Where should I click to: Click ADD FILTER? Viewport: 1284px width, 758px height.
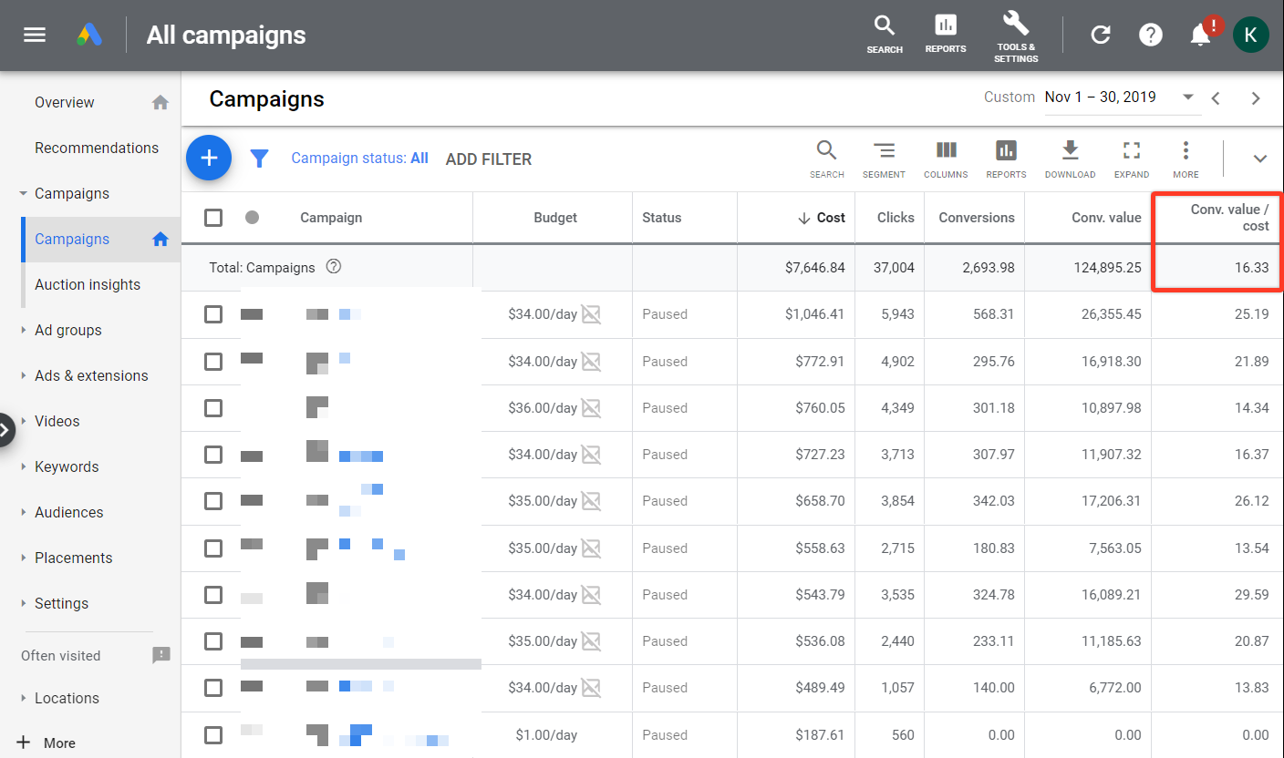(489, 159)
